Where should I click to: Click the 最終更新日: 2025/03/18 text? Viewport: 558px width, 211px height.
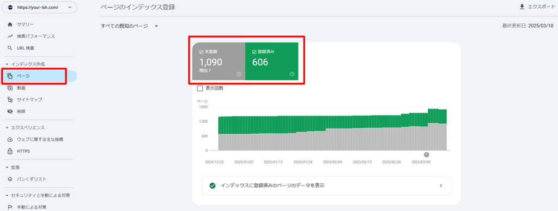click(x=527, y=26)
